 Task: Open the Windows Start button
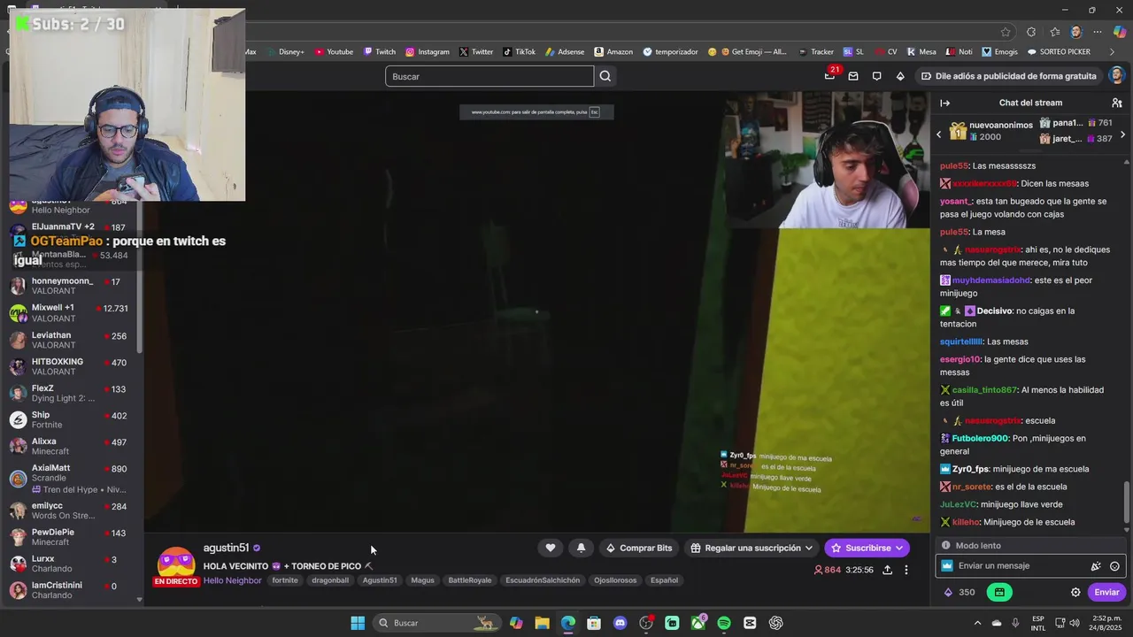(x=358, y=623)
